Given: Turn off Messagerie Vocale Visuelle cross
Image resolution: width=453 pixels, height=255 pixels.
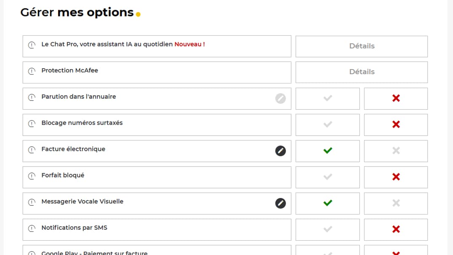Looking at the screenshot, I should pos(396,204).
